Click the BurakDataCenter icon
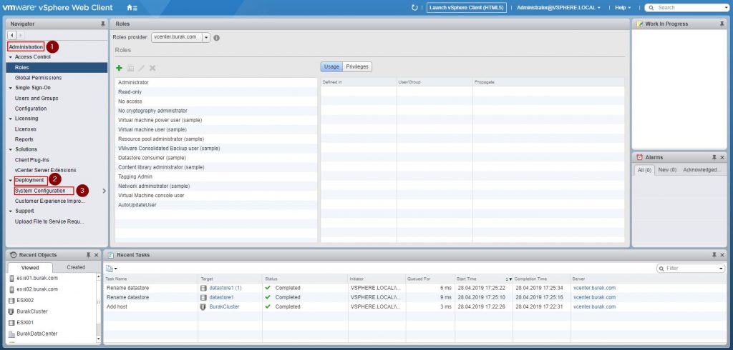Image resolution: width=733 pixels, height=350 pixels. pos(11,334)
